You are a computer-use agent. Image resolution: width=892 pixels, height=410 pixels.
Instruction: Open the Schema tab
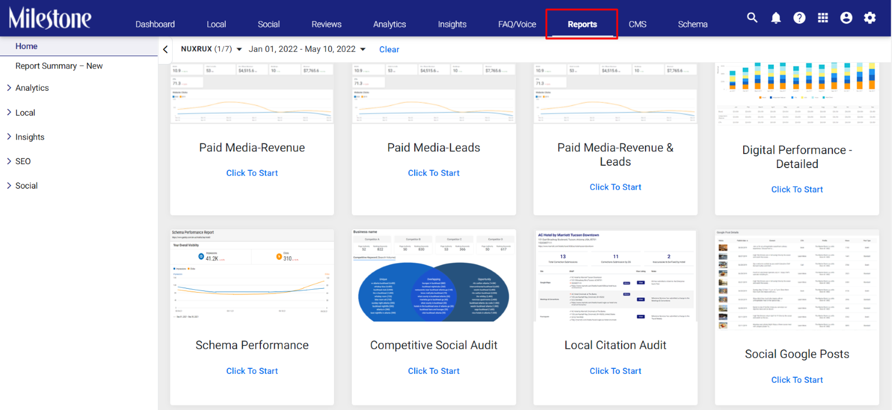click(692, 24)
